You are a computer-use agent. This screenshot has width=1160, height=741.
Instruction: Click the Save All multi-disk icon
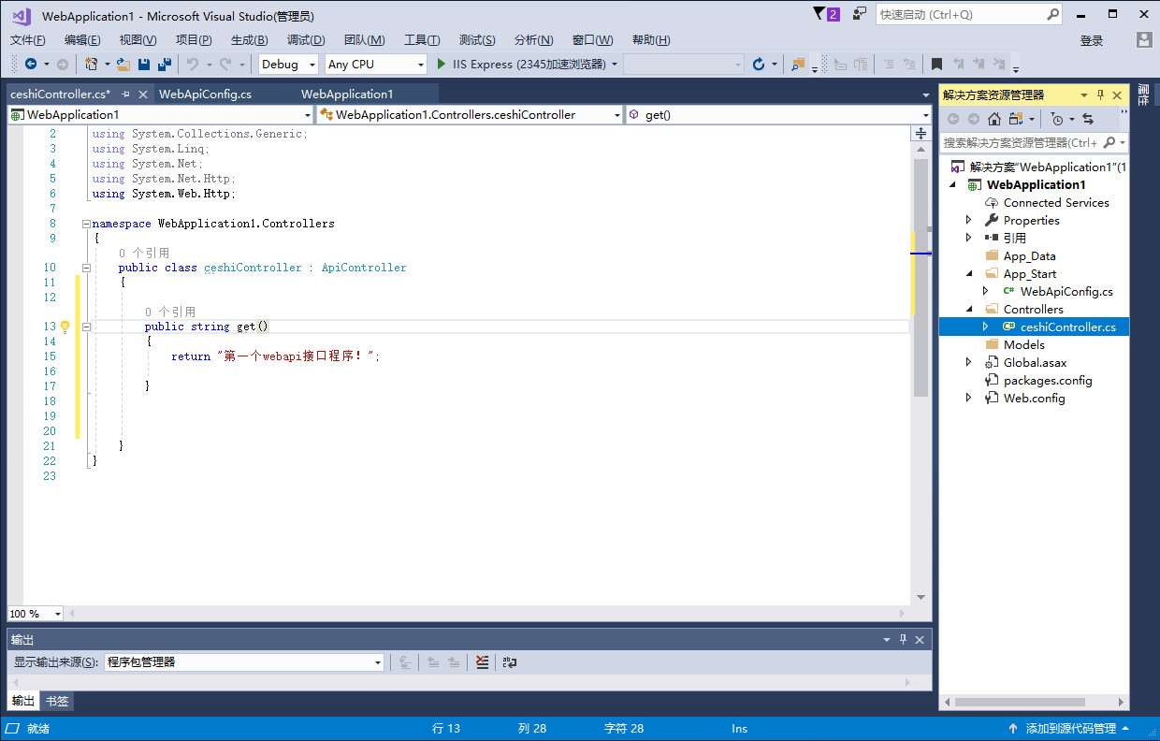[165, 65]
